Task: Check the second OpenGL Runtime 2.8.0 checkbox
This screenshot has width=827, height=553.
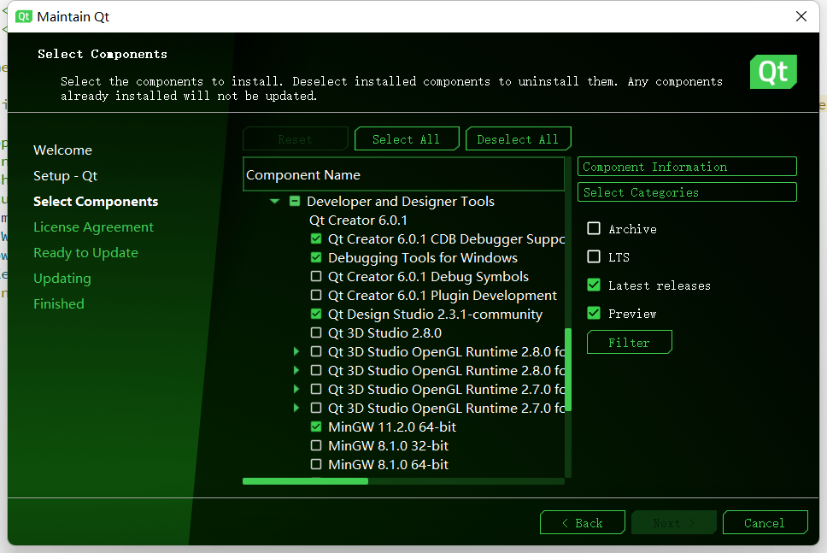Action: pyautogui.click(x=316, y=370)
